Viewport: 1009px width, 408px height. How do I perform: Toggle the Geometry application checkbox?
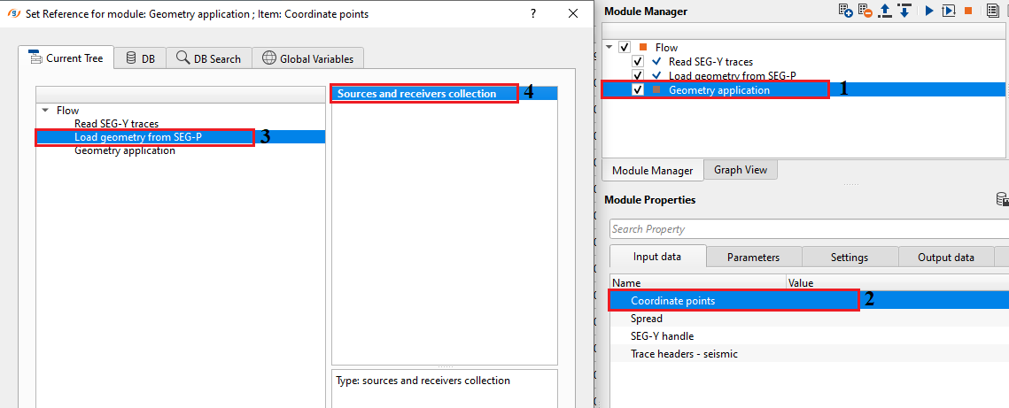point(638,90)
